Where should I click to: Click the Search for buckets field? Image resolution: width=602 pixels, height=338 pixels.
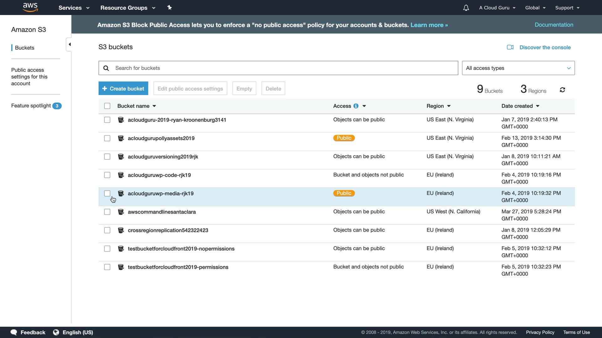pos(282,68)
